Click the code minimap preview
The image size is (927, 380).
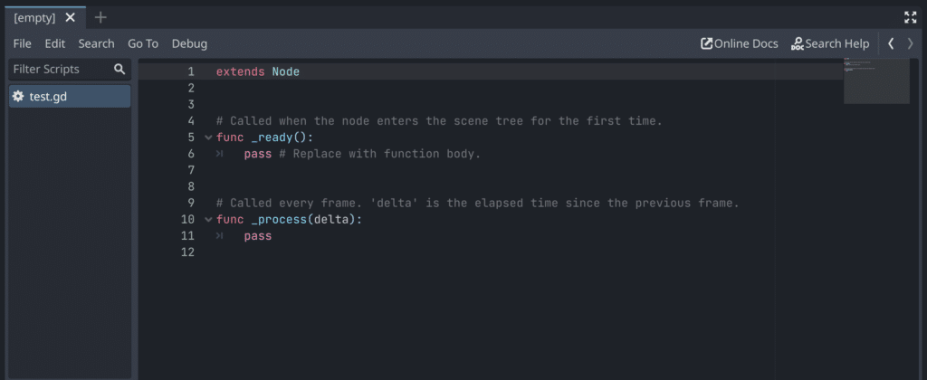[x=876, y=81]
